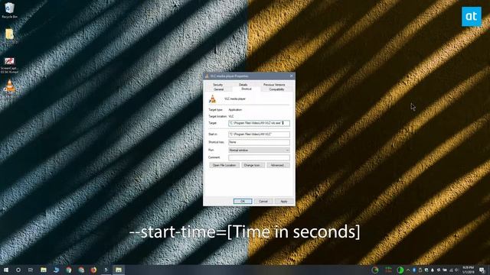Click Cancel in the Properties dialog
Screen dimensions: 490x275
[263, 202]
